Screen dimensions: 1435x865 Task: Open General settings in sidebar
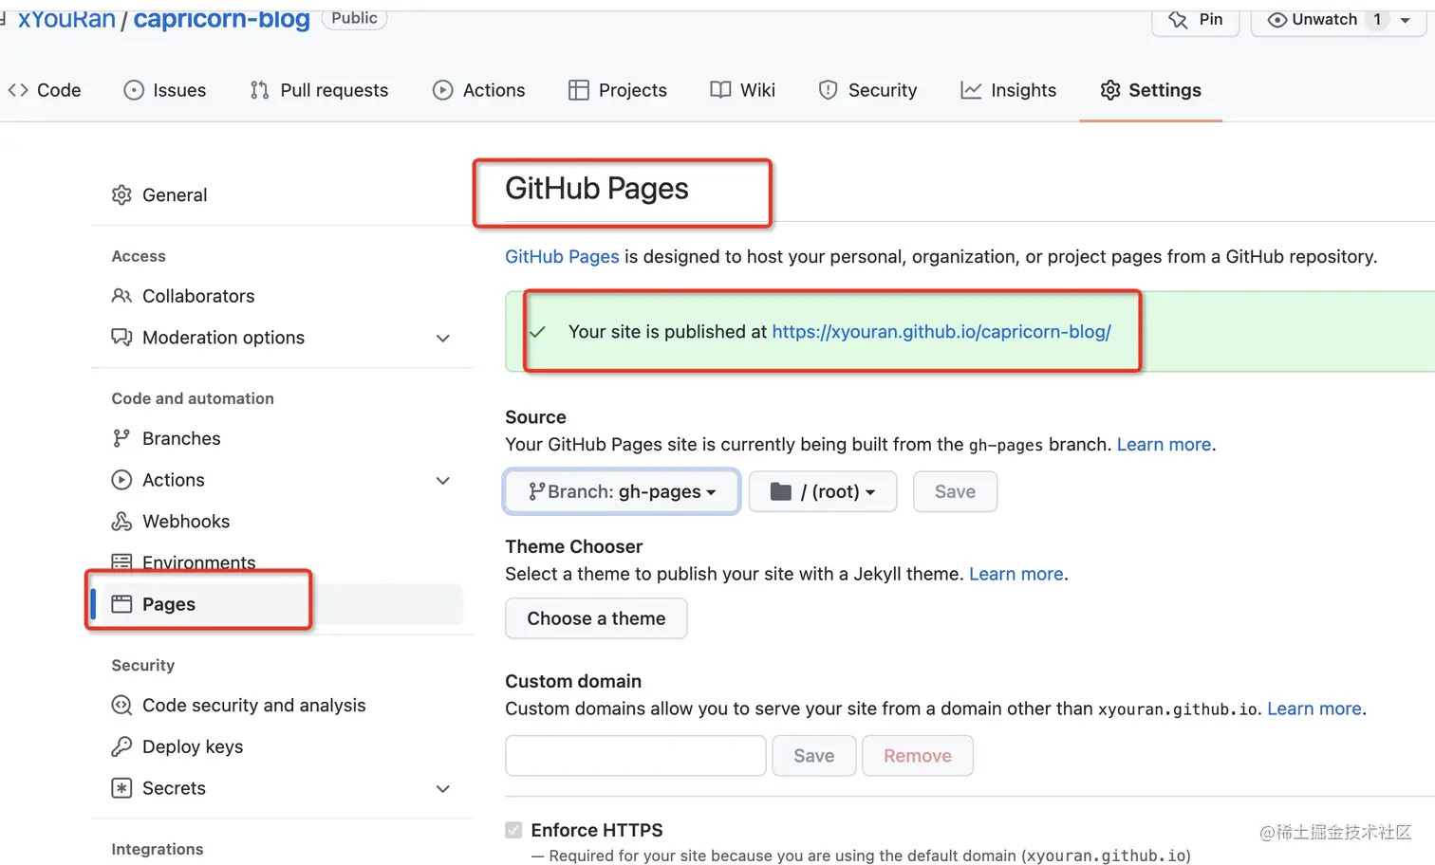pos(175,194)
